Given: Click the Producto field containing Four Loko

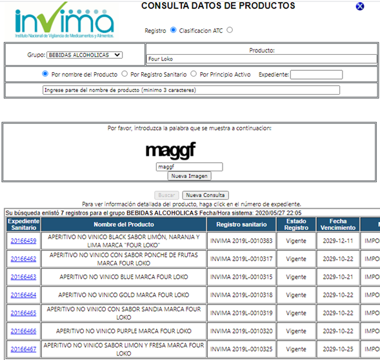Looking at the screenshot, I should (261, 59).
